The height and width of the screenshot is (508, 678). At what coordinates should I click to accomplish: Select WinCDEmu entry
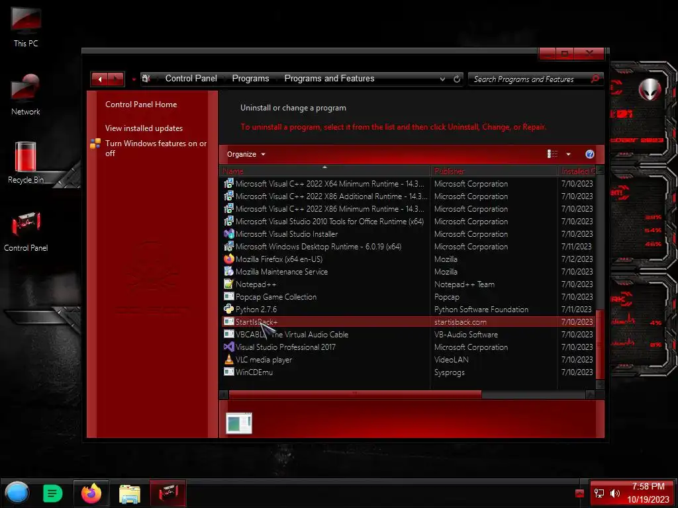click(x=408, y=372)
